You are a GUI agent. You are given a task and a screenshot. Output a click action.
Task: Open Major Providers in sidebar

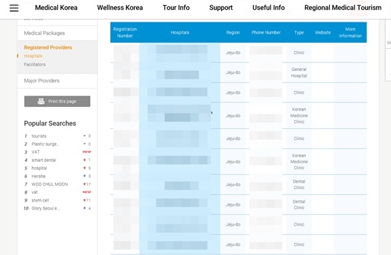[x=42, y=81]
